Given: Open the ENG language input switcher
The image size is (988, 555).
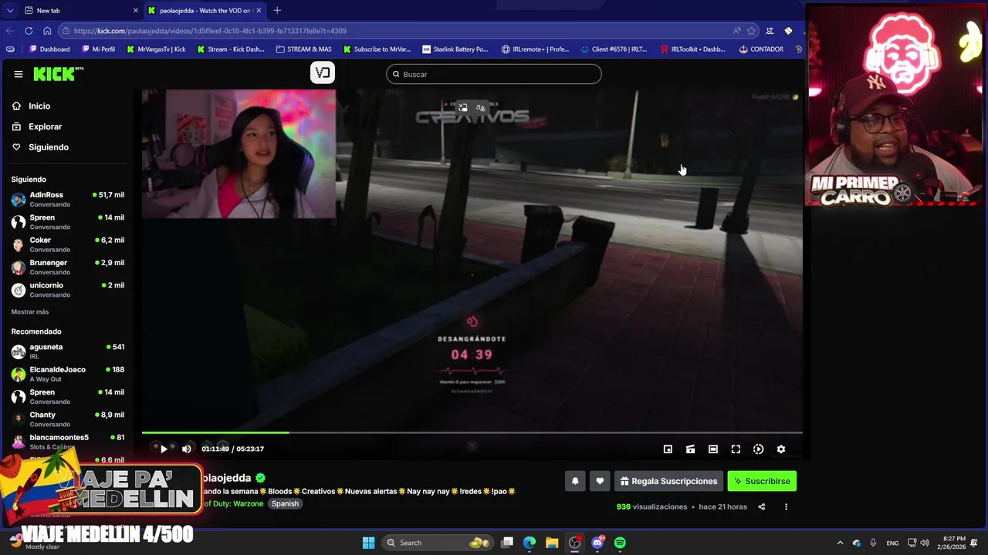Looking at the screenshot, I should pyautogui.click(x=892, y=543).
